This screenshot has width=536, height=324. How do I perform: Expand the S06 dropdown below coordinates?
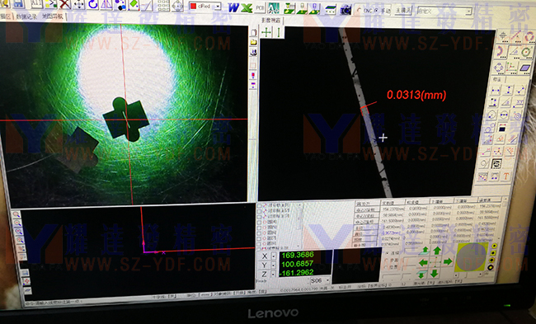pos(327,280)
